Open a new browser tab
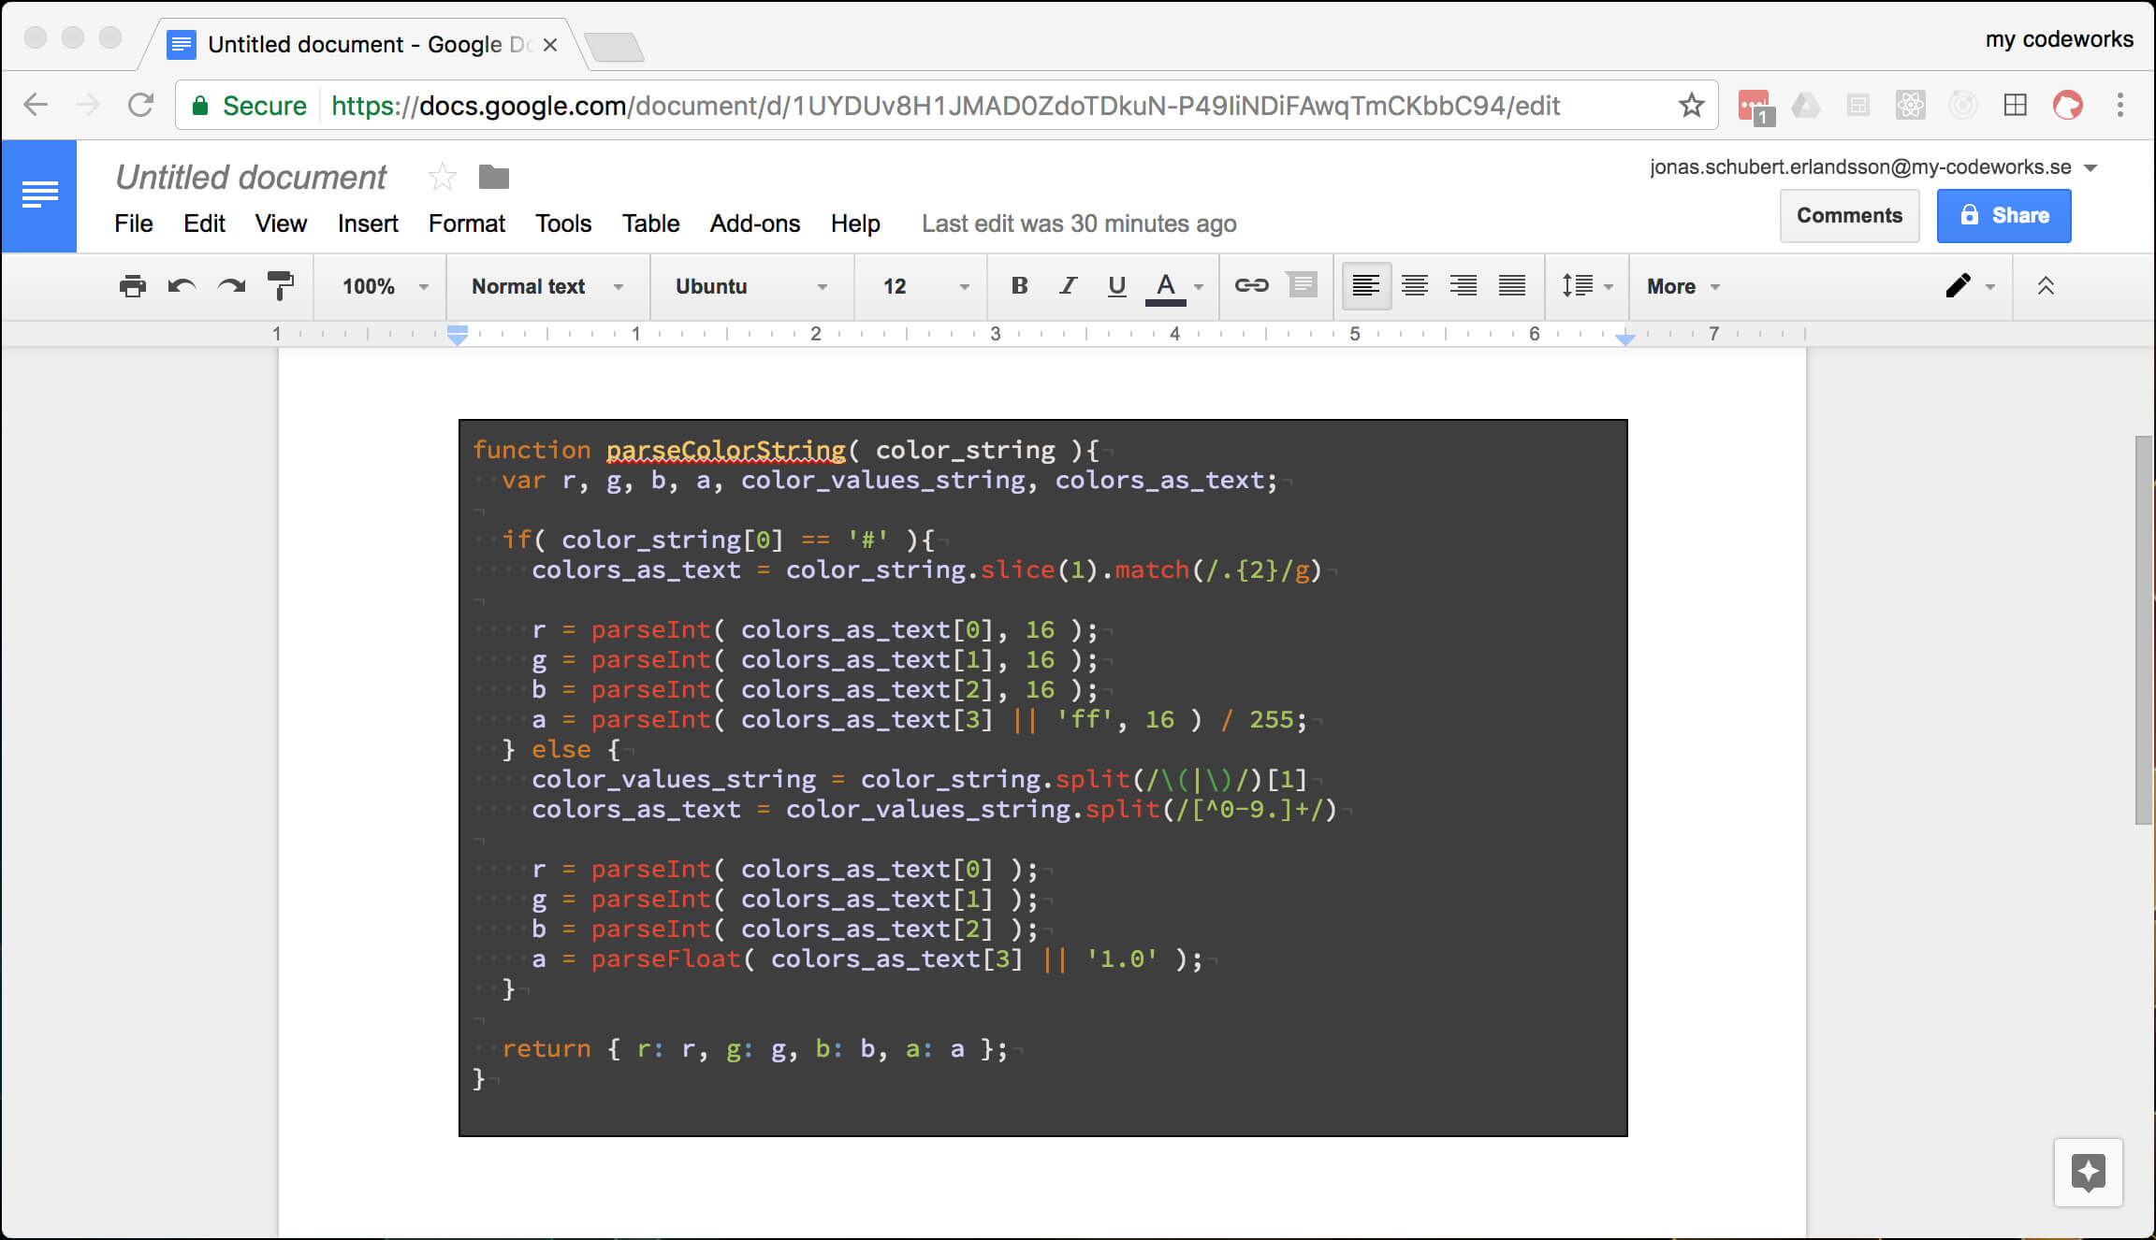 pos(613,46)
